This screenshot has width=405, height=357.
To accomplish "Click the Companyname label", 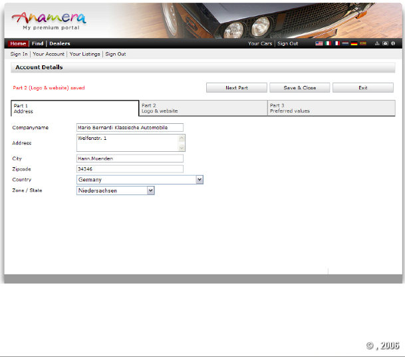I will 30,127.
